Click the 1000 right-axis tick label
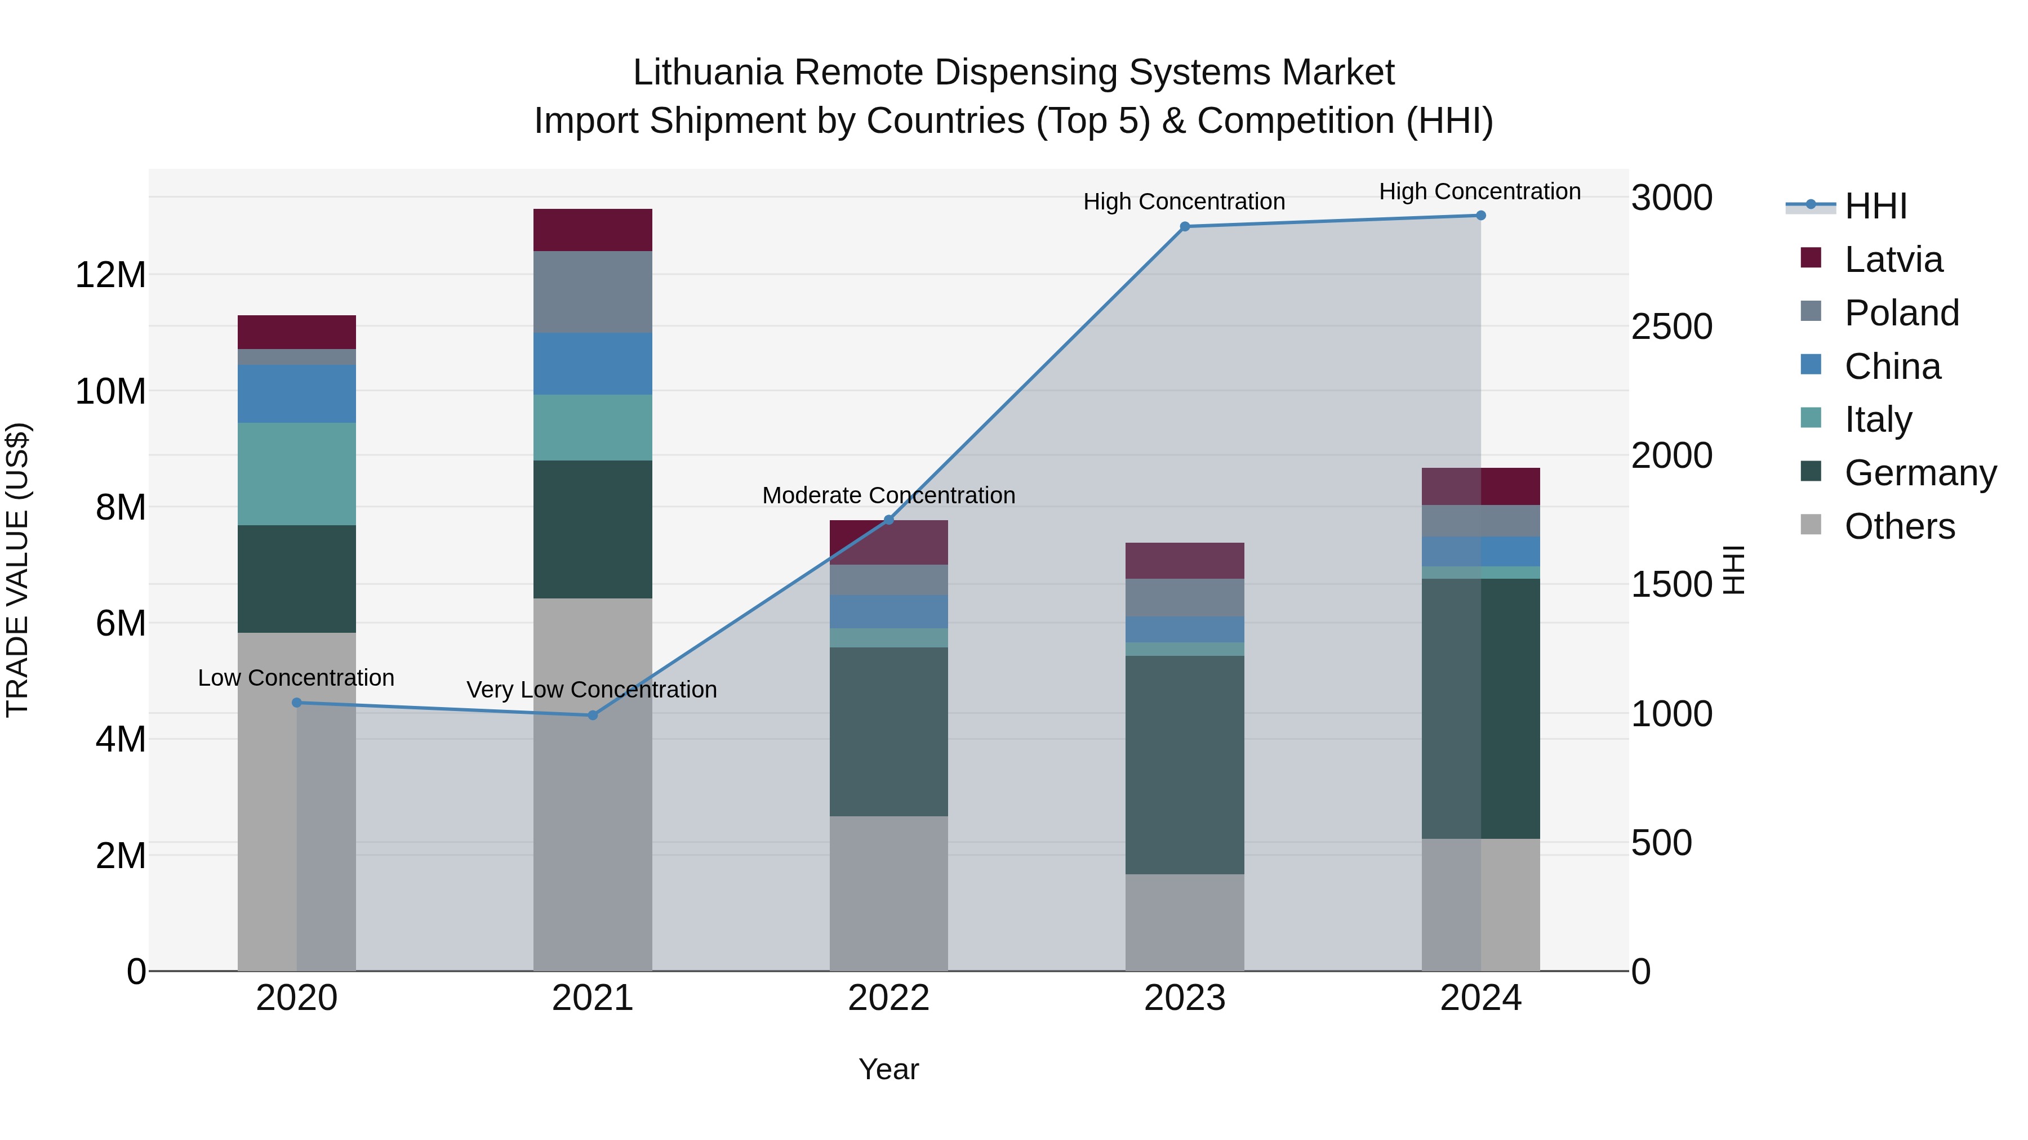The image size is (2028, 1140). click(1672, 714)
